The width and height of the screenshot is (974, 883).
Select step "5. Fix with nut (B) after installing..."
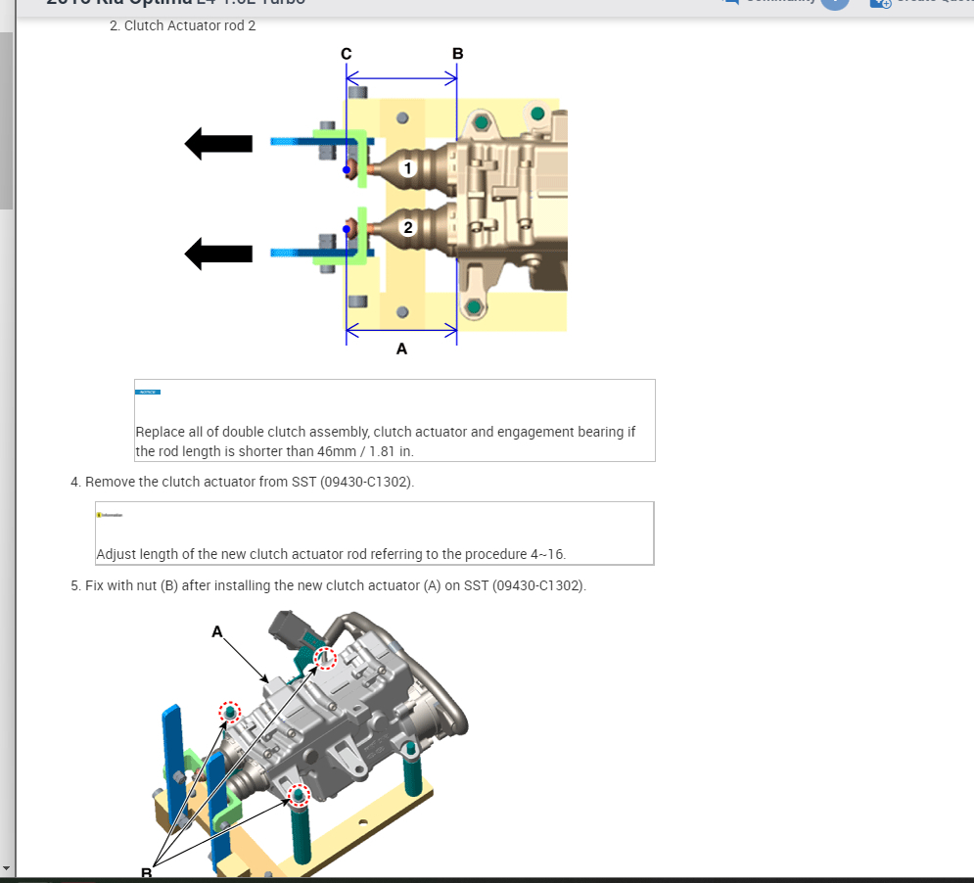pyautogui.click(x=328, y=586)
